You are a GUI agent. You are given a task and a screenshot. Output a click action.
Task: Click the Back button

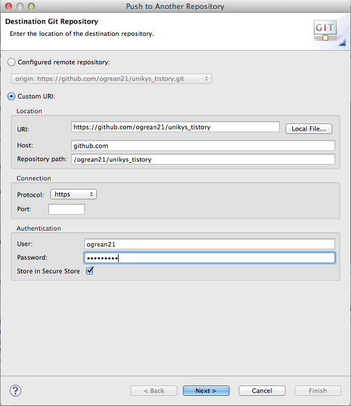coord(154,390)
